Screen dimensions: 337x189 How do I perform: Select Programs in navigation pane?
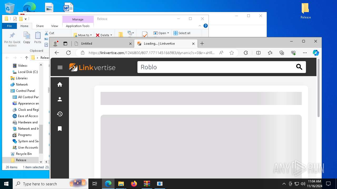22,135
